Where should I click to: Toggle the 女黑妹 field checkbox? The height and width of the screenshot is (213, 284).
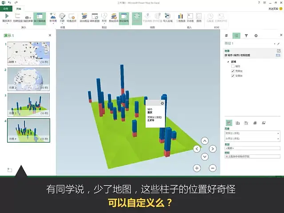point(233,76)
